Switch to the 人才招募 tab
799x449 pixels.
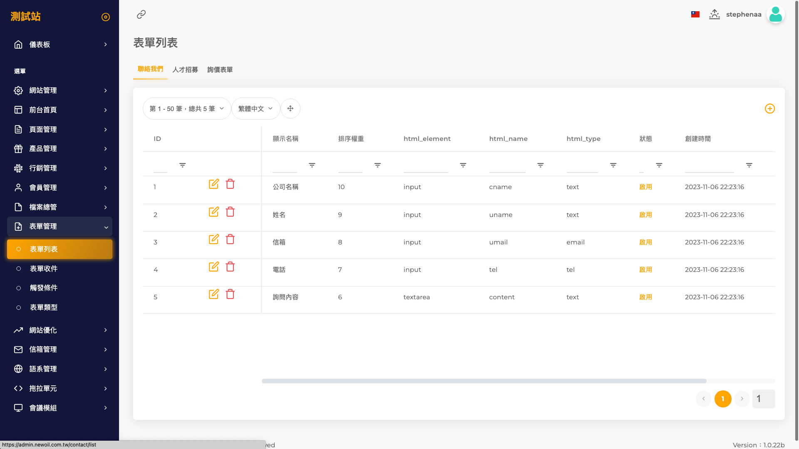point(185,69)
